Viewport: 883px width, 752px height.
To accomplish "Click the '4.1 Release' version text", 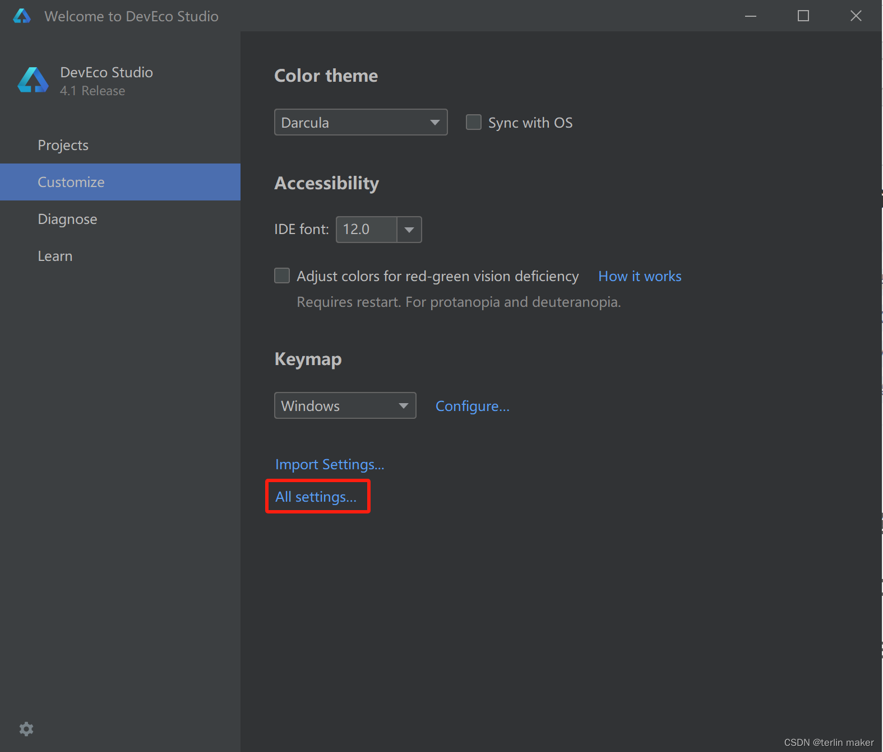I will 93,91.
